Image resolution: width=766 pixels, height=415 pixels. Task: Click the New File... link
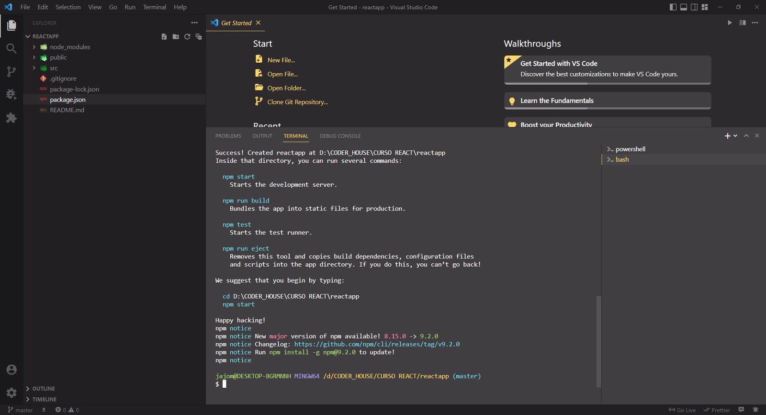pyautogui.click(x=281, y=60)
